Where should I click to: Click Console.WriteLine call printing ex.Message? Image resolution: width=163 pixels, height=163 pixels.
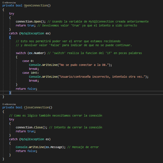(x=40, y=147)
